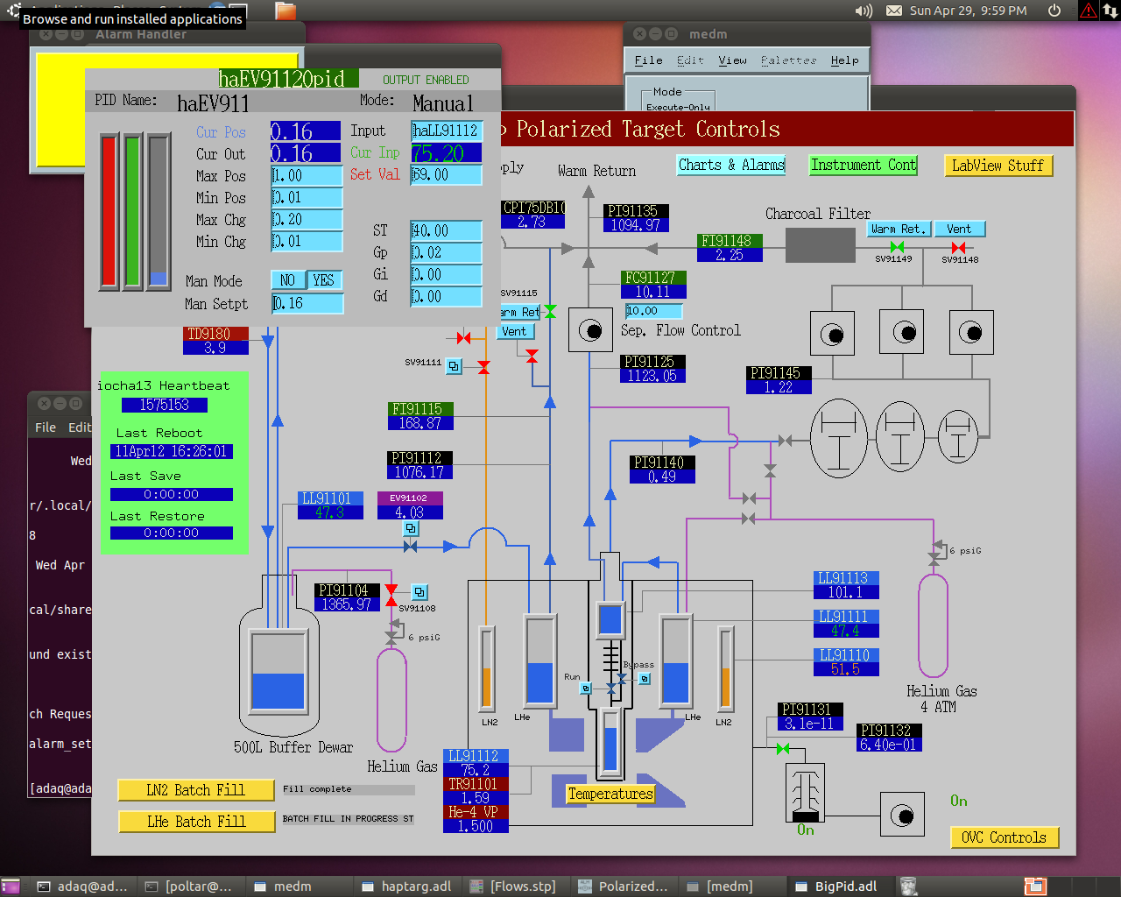Click the LL91101 readout value 47.3
Image resolution: width=1121 pixels, height=897 pixels.
click(330, 512)
